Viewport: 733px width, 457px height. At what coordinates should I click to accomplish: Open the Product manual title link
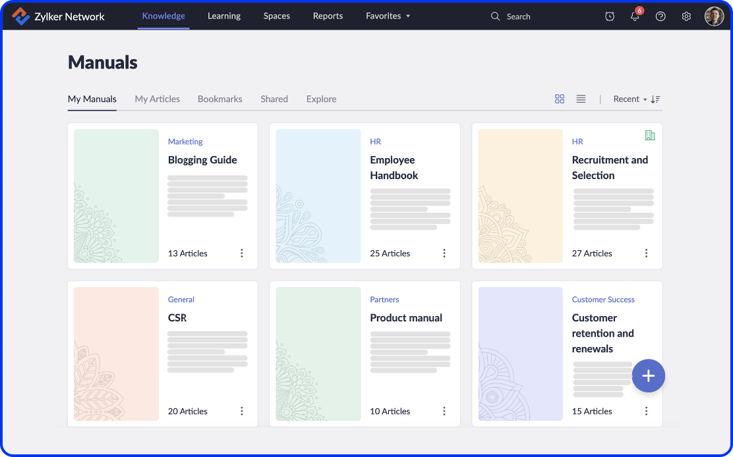(406, 317)
